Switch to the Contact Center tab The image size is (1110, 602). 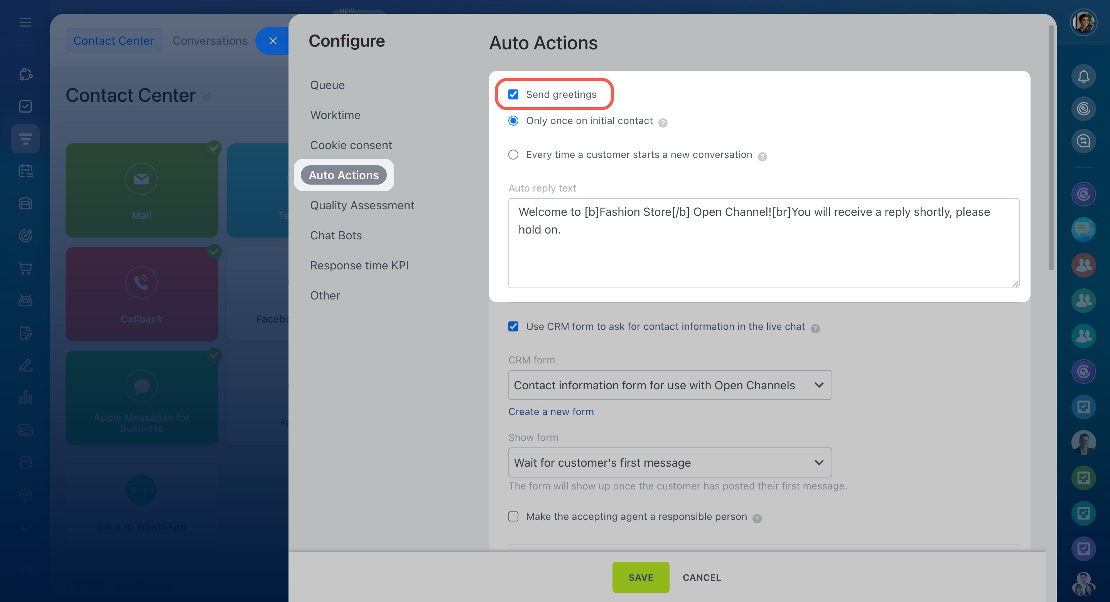[x=113, y=40]
